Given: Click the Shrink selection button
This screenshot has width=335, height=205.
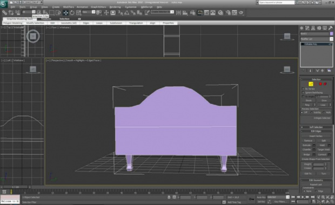Looking at the screenshot, I should 309,100.
